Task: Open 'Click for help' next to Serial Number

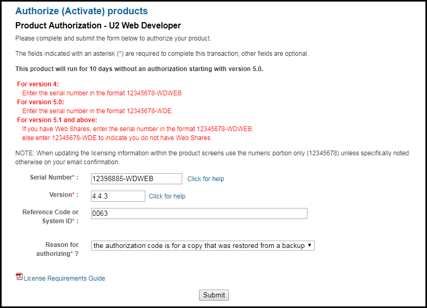Action: (206, 179)
